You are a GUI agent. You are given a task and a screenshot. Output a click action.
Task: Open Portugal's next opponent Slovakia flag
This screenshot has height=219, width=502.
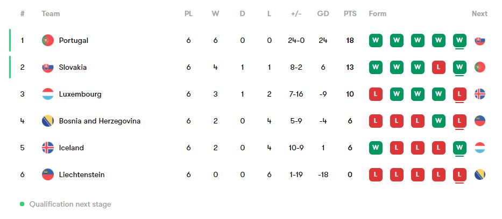[479, 41]
